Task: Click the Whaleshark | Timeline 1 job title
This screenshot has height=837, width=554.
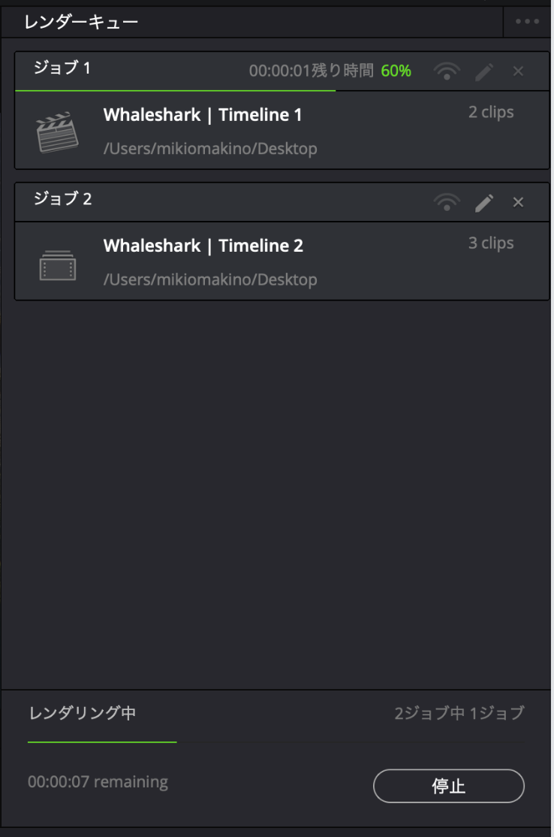Action: coord(203,115)
